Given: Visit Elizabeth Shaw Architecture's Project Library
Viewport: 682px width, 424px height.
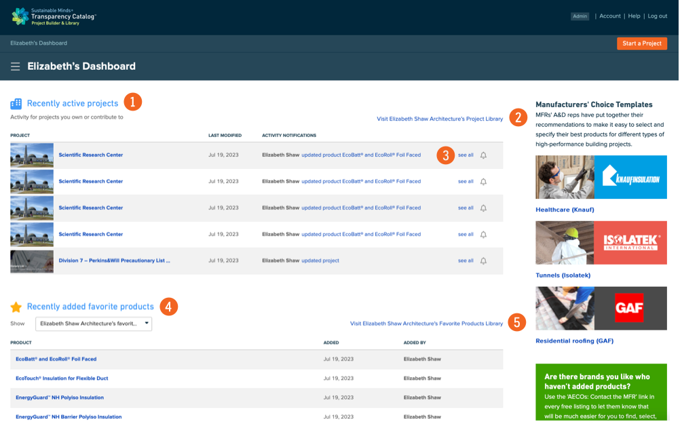Looking at the screenshot, I should point(440,119).
